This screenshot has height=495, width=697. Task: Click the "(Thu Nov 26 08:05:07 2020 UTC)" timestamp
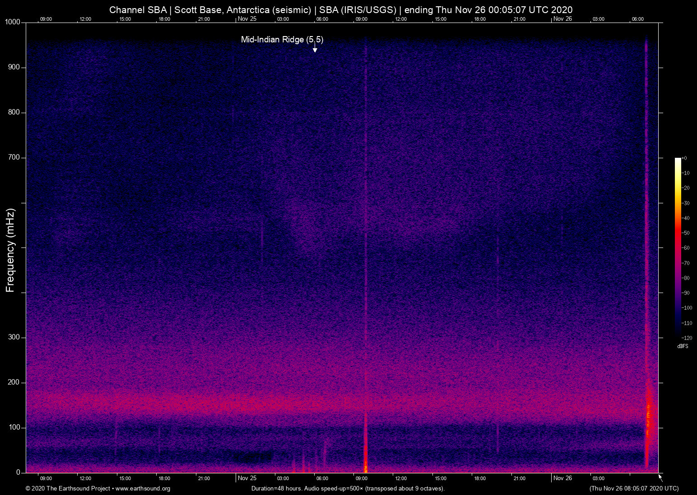[x=634, y=489]
